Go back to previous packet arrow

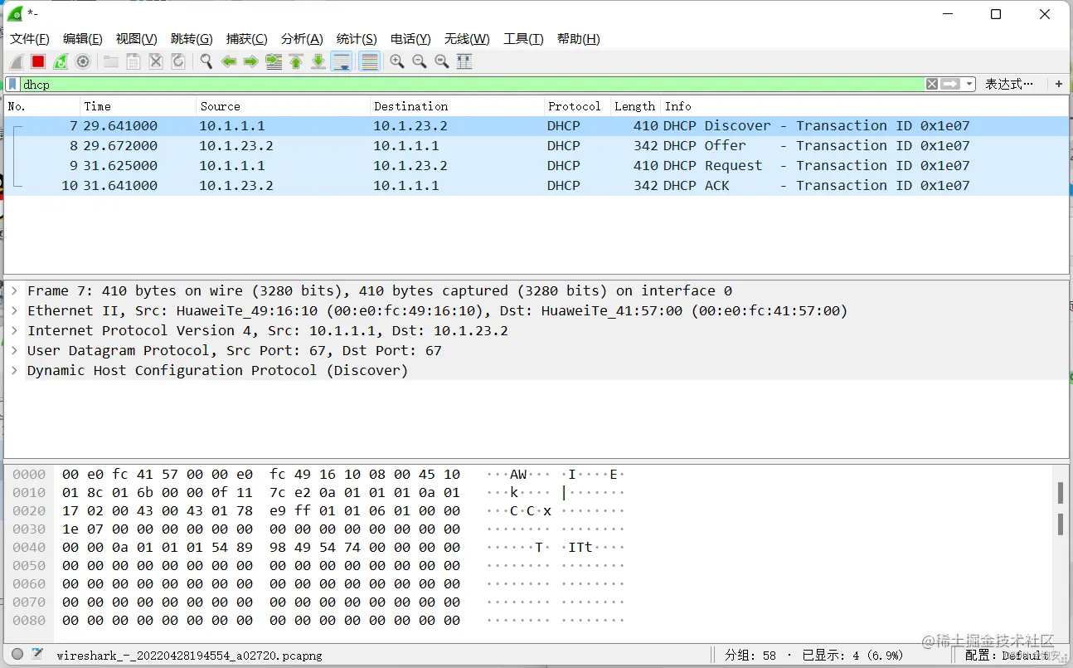(228, 61)
